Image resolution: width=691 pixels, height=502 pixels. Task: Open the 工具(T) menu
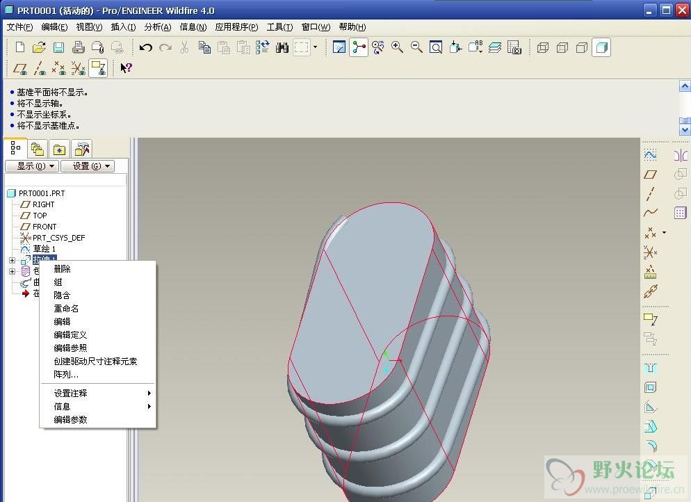pos(280,27)
